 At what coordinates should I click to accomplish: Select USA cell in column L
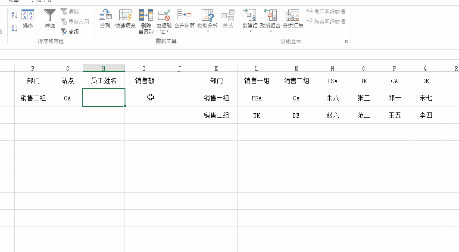(x=257, y=98)
